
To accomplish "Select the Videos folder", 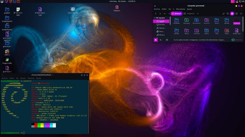I will click(x=226, y=31).
